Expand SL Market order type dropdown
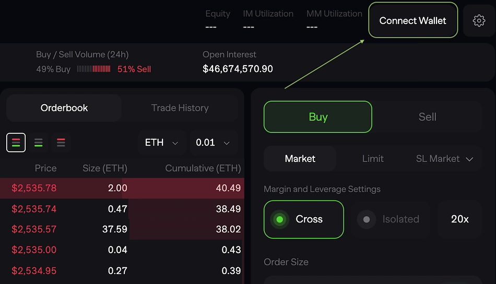496x284 pixels. [x=444, y=159]
